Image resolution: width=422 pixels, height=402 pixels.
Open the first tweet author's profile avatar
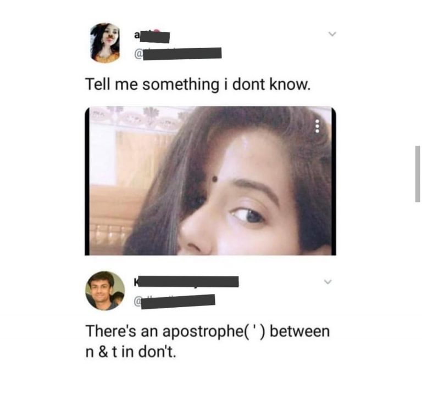[x=105, y=43]
